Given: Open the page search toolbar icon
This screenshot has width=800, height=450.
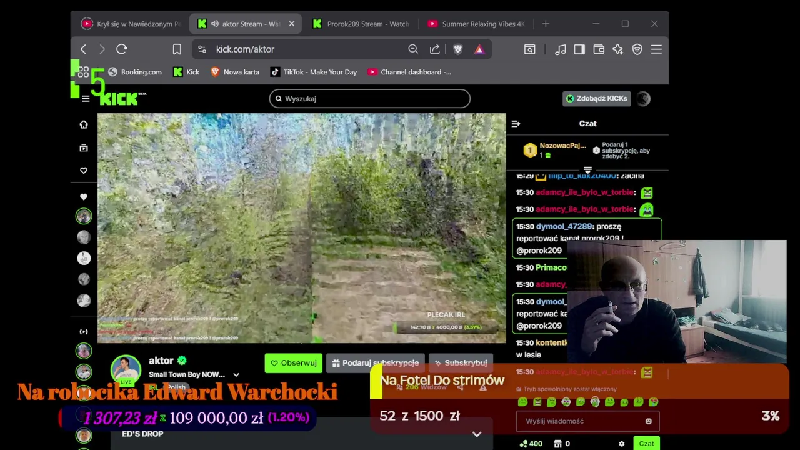Looking at the screenshot, I should (529, 49).
